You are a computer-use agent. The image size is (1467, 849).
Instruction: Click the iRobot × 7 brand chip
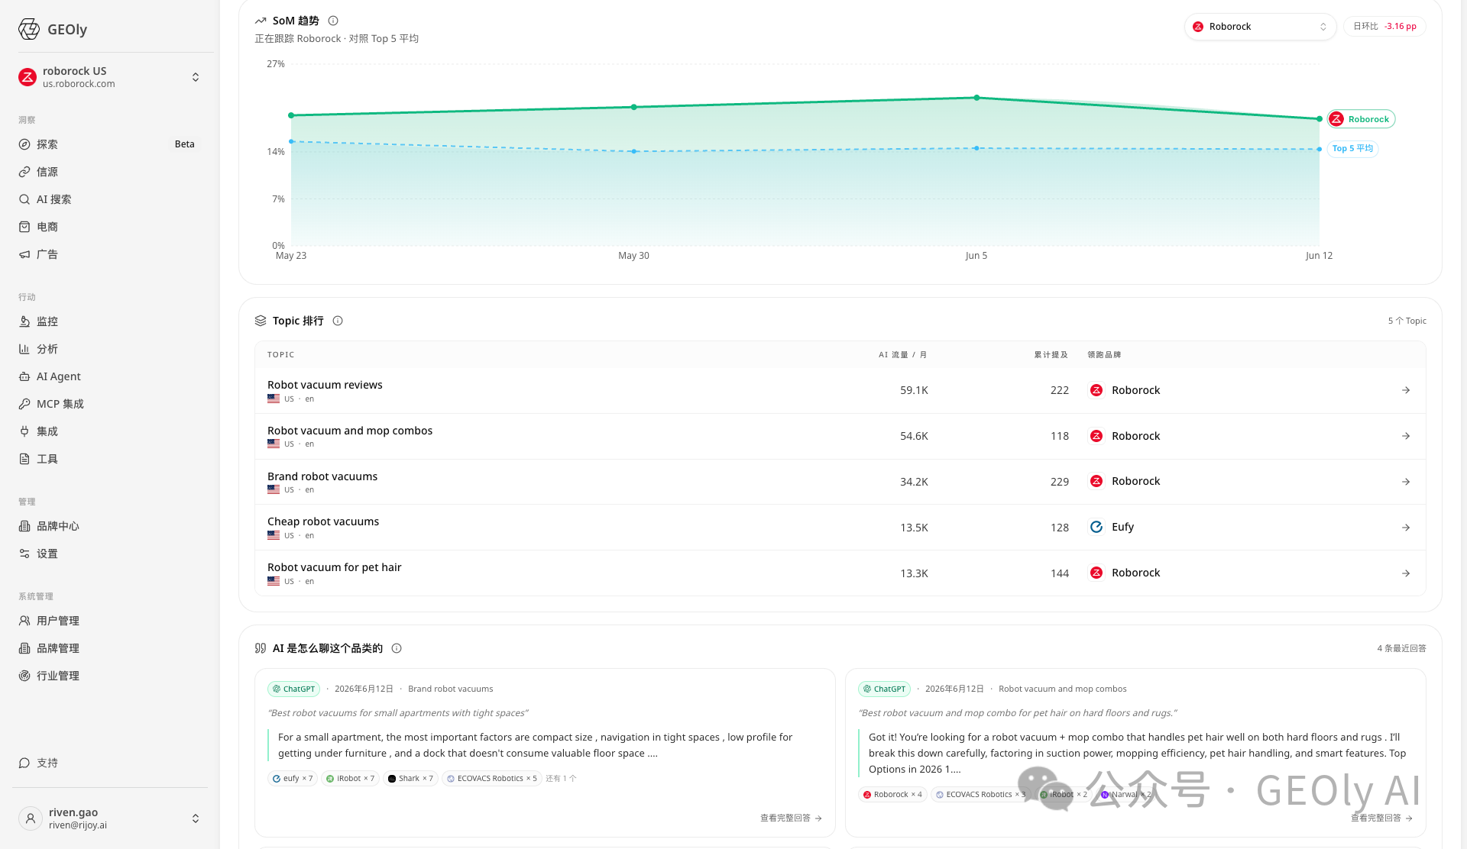pos(350,779)
